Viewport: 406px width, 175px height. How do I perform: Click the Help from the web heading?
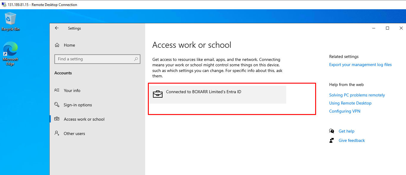click(x=347, y=85)
